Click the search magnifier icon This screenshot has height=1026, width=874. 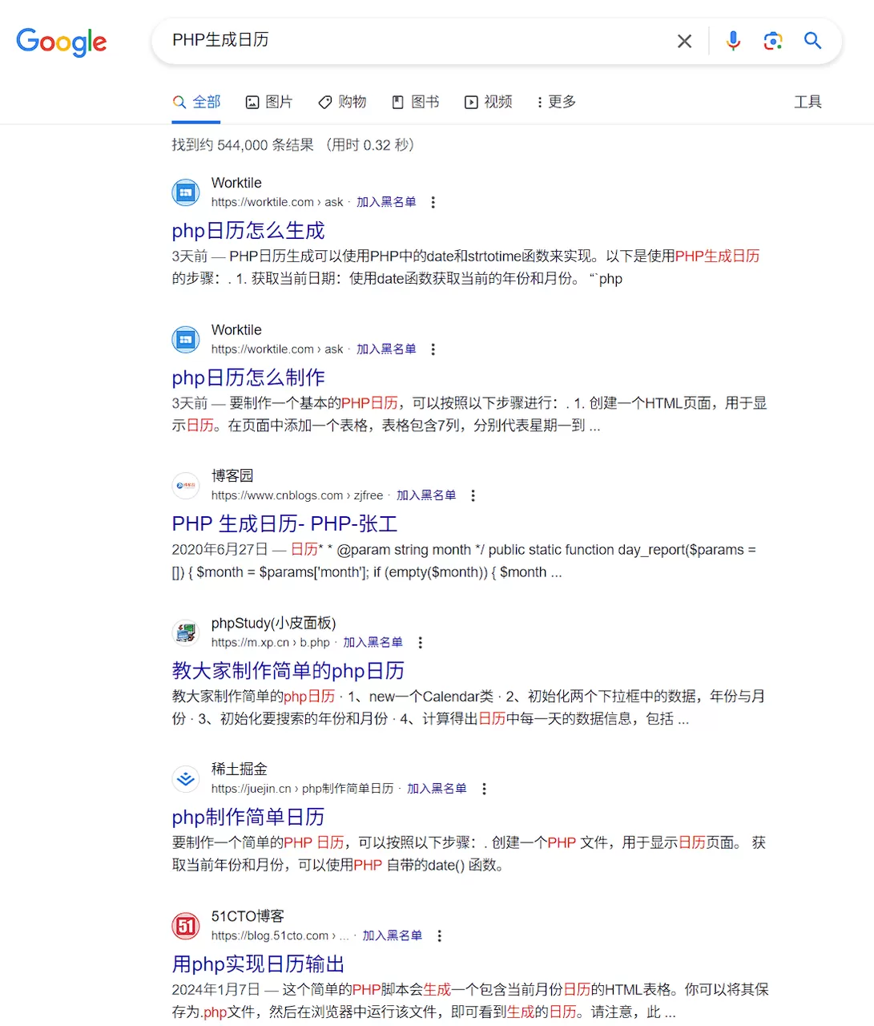pos(812,41)
